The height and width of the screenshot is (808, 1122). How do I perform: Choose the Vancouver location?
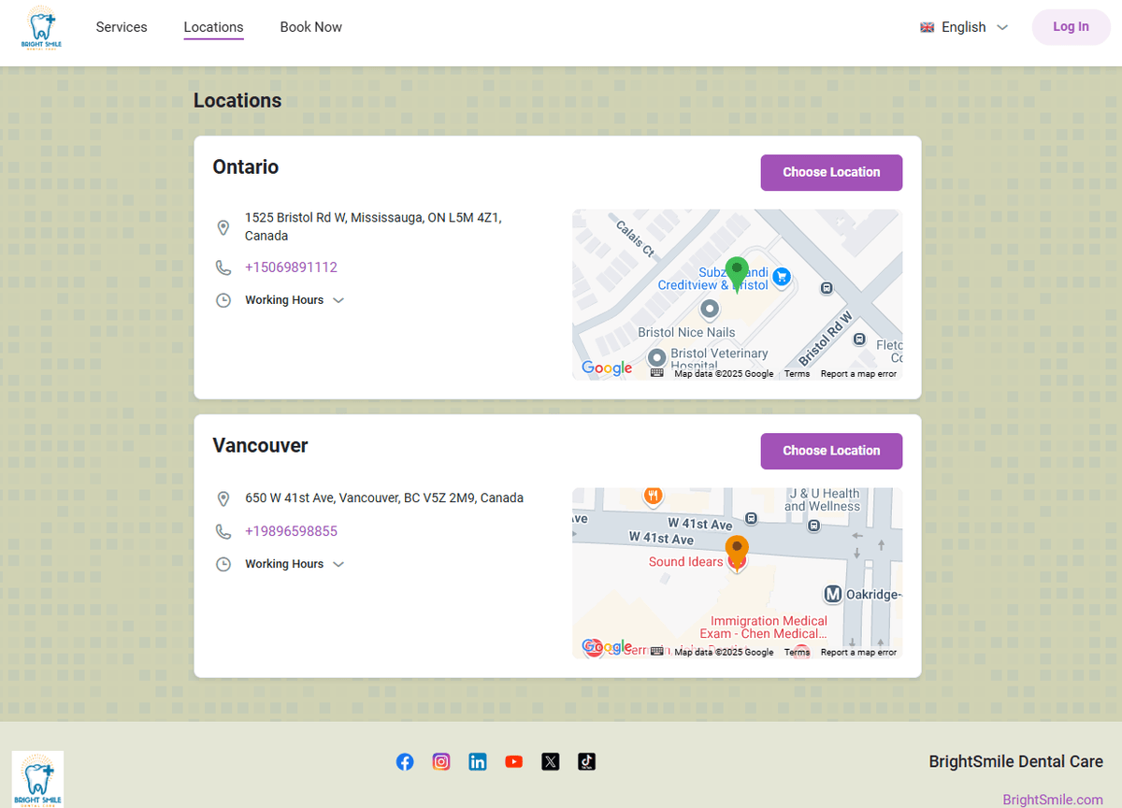831,451
